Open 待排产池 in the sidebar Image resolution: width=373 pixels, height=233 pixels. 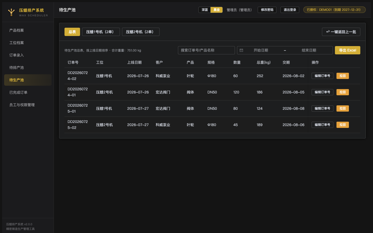pyautogui.click(x=28, y=68)
